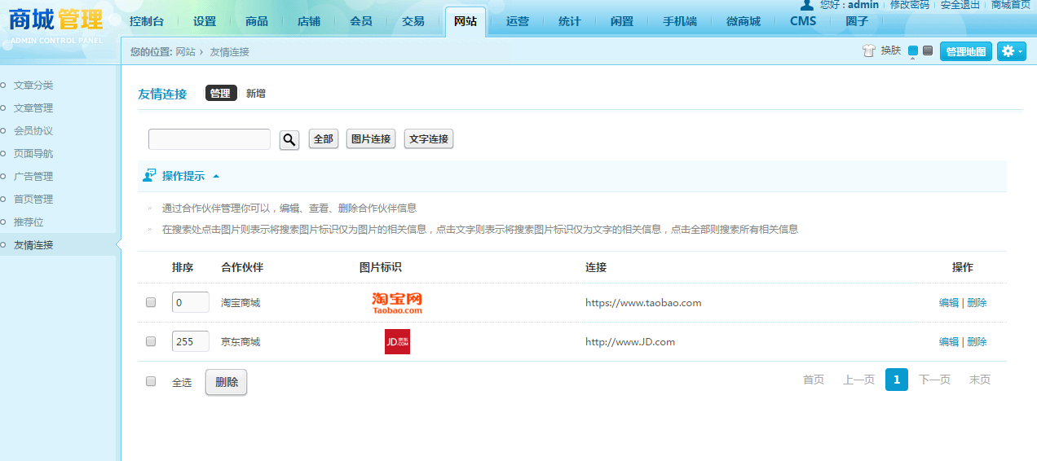Select the blue skin color swatch
Screen dimensions: 1037x461
pyautogui.click(x=913, y=51)
